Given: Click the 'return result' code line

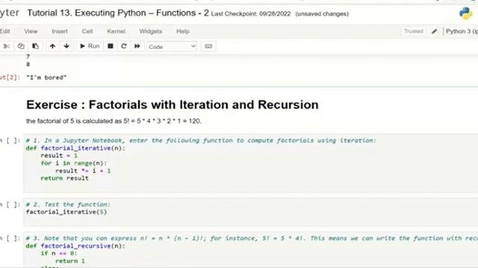Looking at the screenshot, I should [x=65, y=179].
